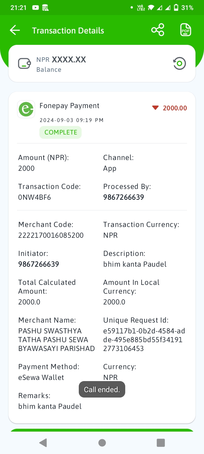The width and height of the screenshot is (204, 454).
Task: Tap the wallet icon beside balance
Action: (25, 64)
